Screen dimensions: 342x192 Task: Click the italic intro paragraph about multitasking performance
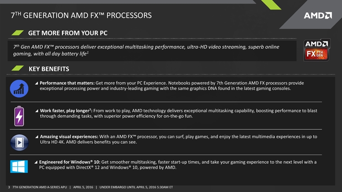146,51
